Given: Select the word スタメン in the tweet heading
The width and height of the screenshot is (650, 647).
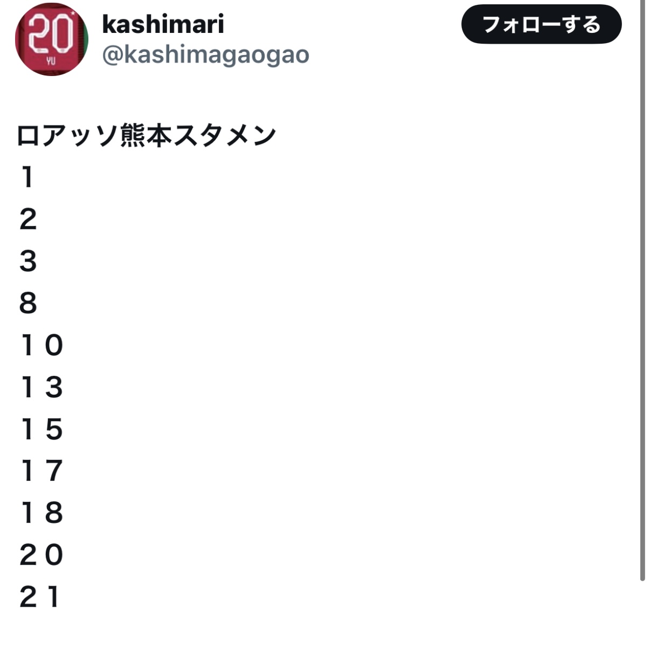Looking at the screenshot, I should coord(224,135).
